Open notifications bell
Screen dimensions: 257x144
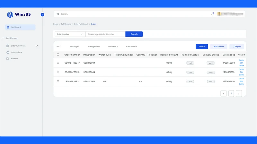(213, 14)
